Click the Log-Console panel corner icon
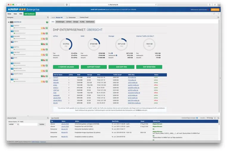 [218, 118]
